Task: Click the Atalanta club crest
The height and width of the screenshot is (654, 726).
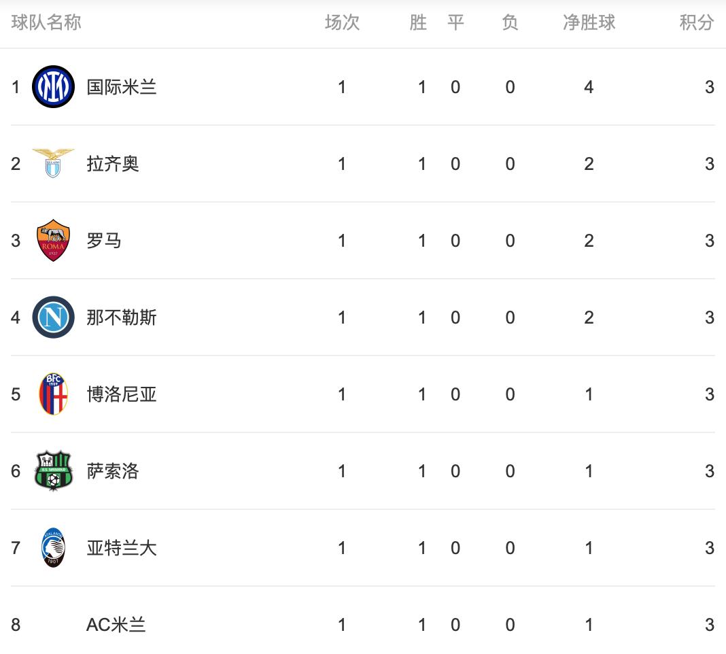Action: 53,548
